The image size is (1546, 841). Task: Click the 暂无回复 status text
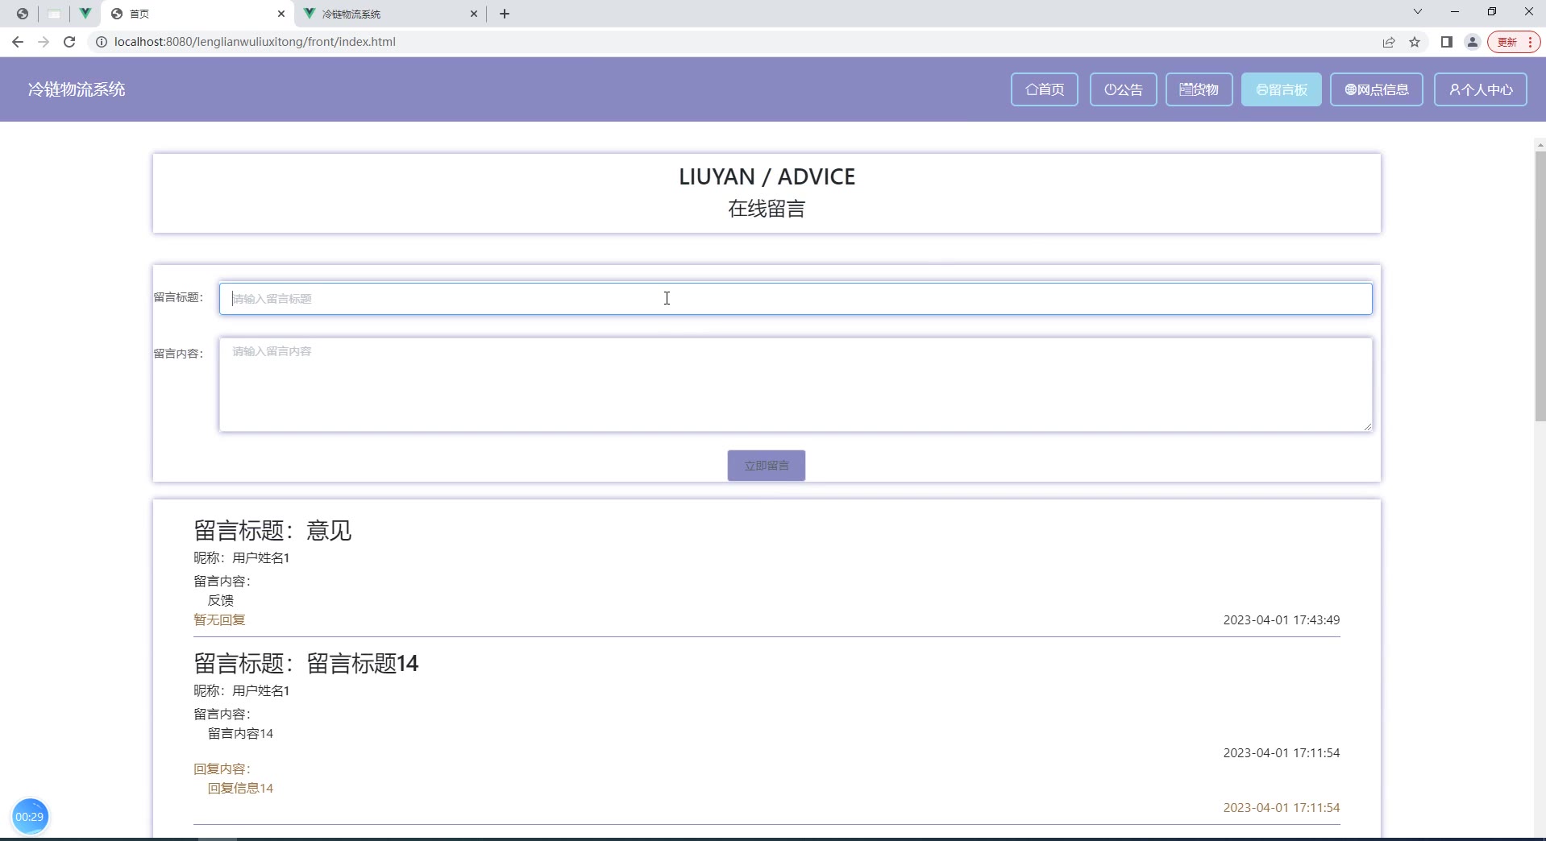click(x=219, y=619)
